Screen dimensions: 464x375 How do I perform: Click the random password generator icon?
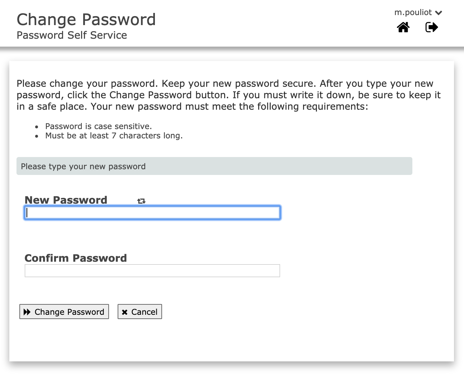tap(141, 201)
